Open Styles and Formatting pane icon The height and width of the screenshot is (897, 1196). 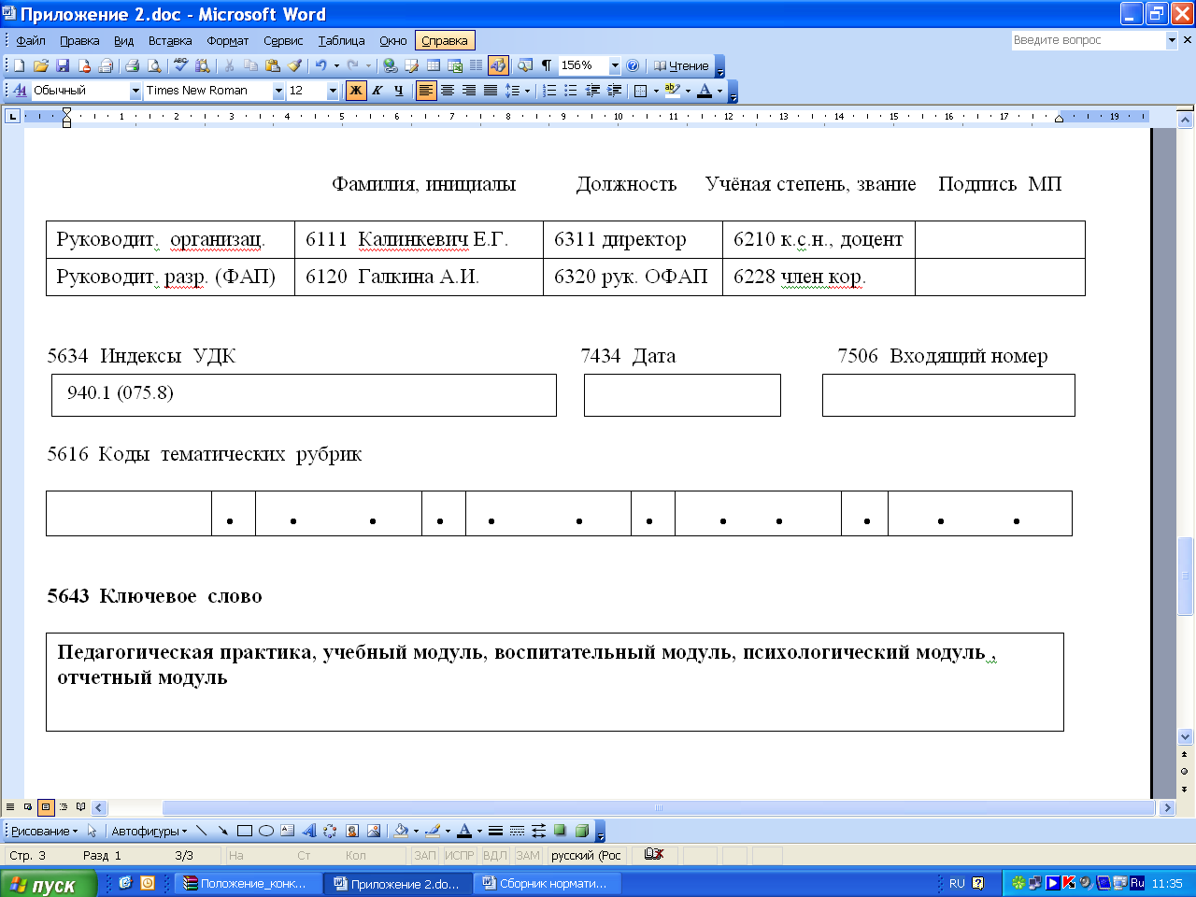(x=20, y=91)
